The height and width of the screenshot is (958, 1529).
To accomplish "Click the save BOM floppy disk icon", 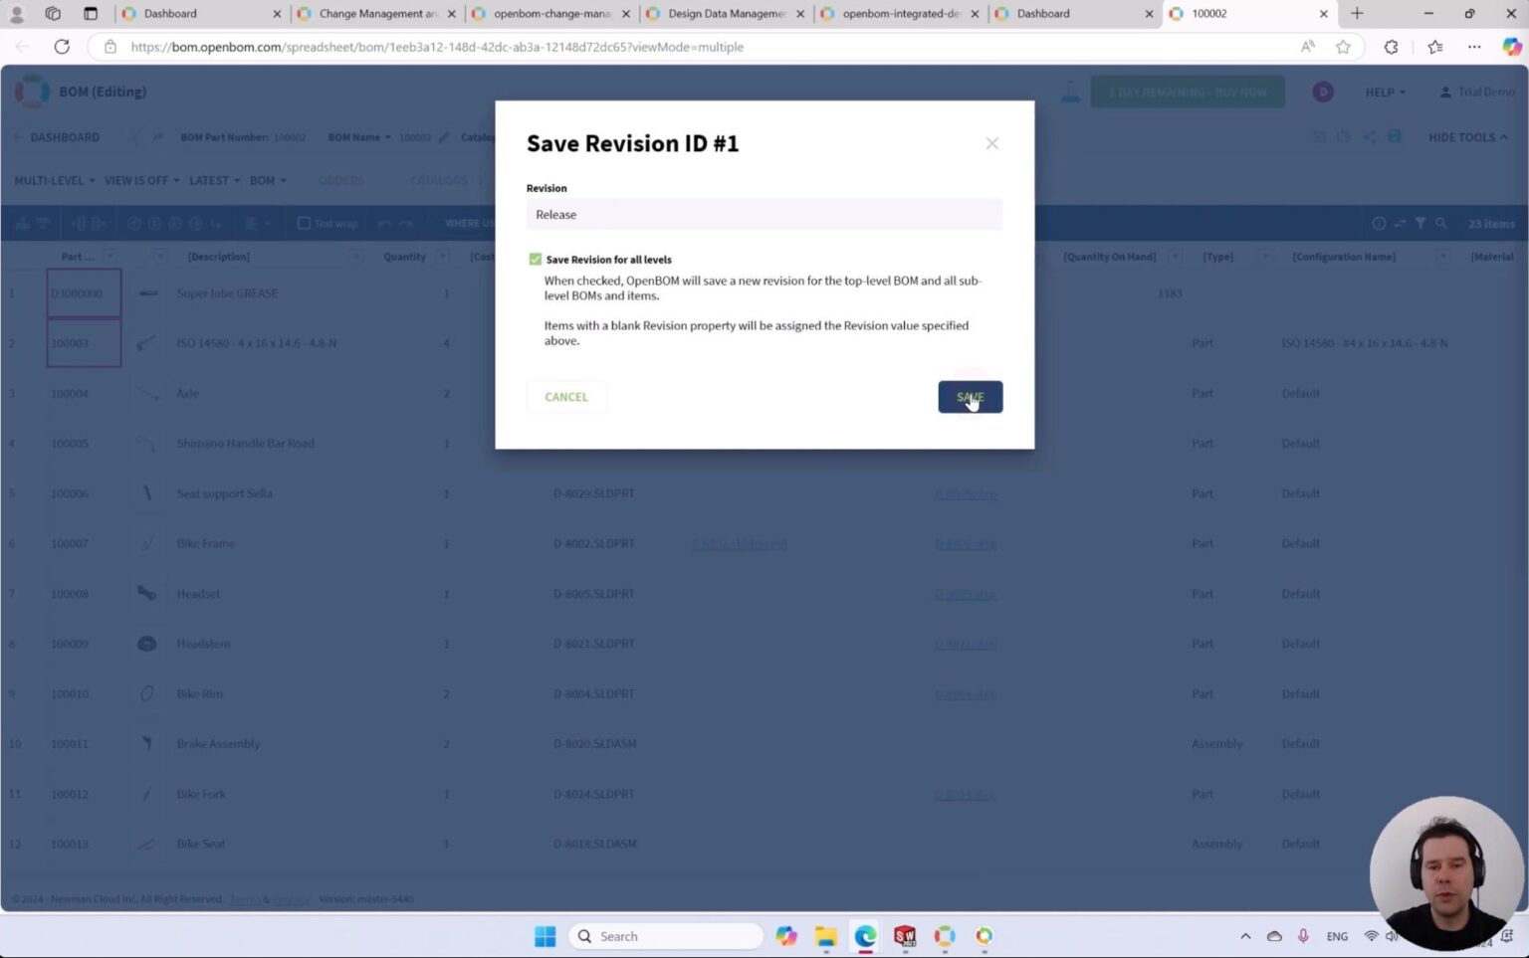I will point(1396,137).
